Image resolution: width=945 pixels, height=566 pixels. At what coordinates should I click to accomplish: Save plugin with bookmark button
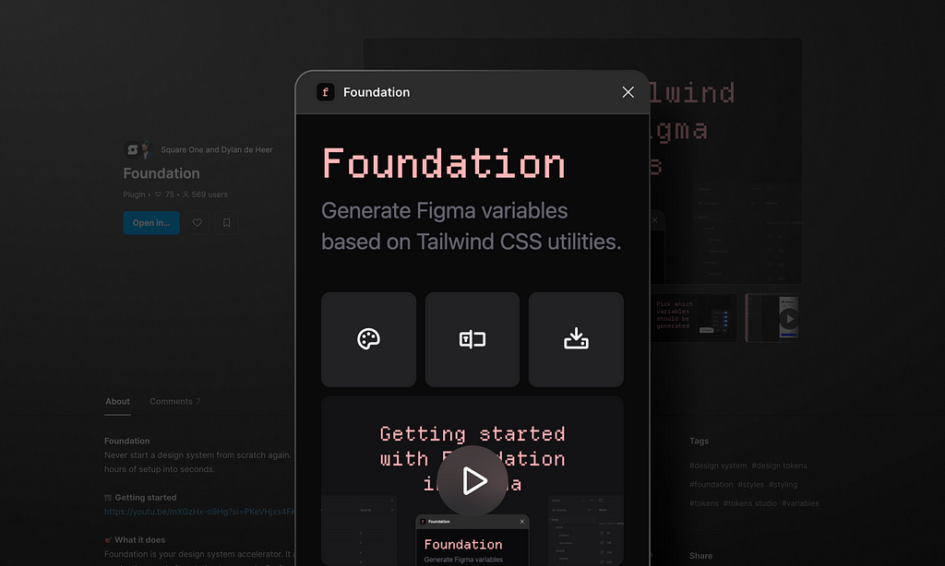point(227,223)
